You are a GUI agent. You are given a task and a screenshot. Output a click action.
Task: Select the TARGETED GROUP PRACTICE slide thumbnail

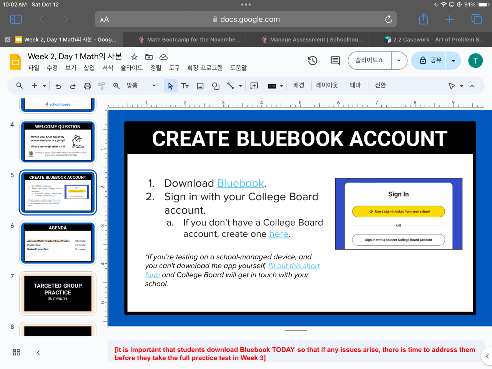(58, 293)
